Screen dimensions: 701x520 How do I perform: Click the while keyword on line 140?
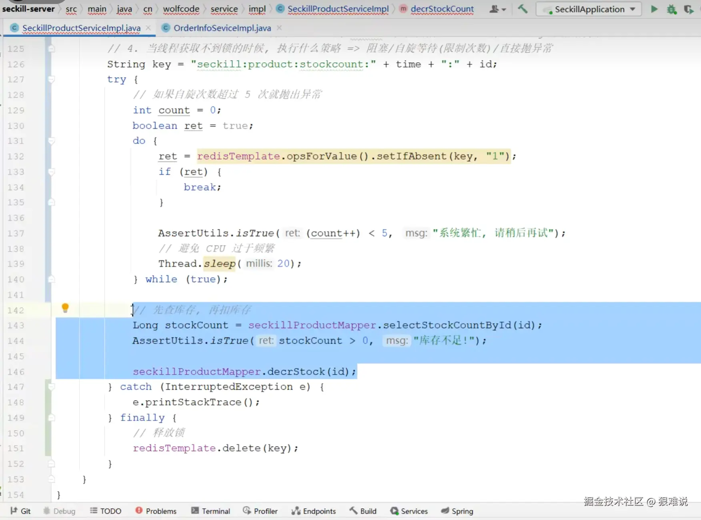[161, 279]
